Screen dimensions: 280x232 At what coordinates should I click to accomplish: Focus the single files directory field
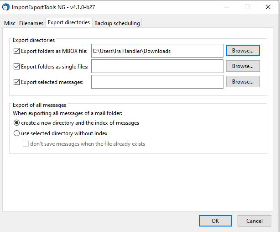pyautogui.click(x=157, y=66)
